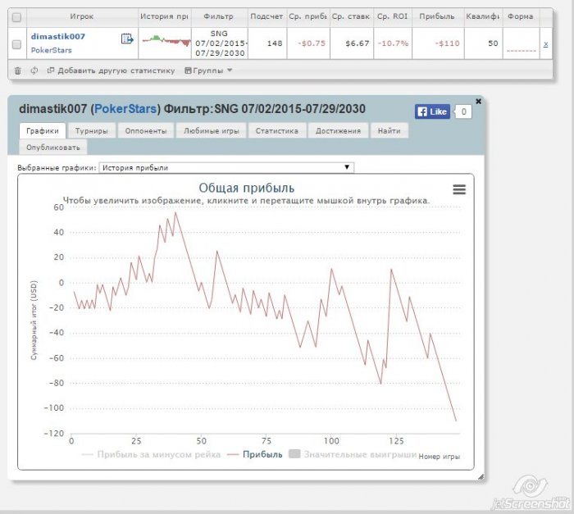Click Добавить другую статистику
Screen dimensions: 574x514
(x=111, y=71)
